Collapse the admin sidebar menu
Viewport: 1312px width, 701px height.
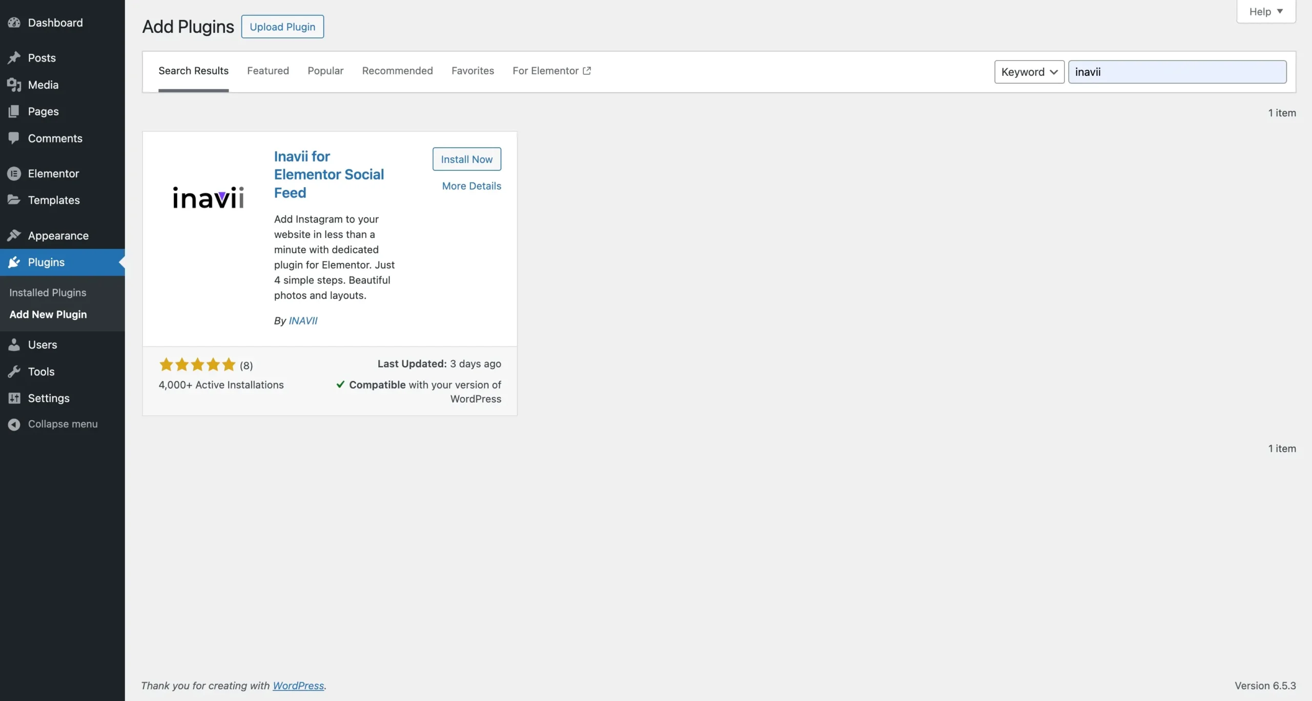pyautogui.click(x=52, y=424)
